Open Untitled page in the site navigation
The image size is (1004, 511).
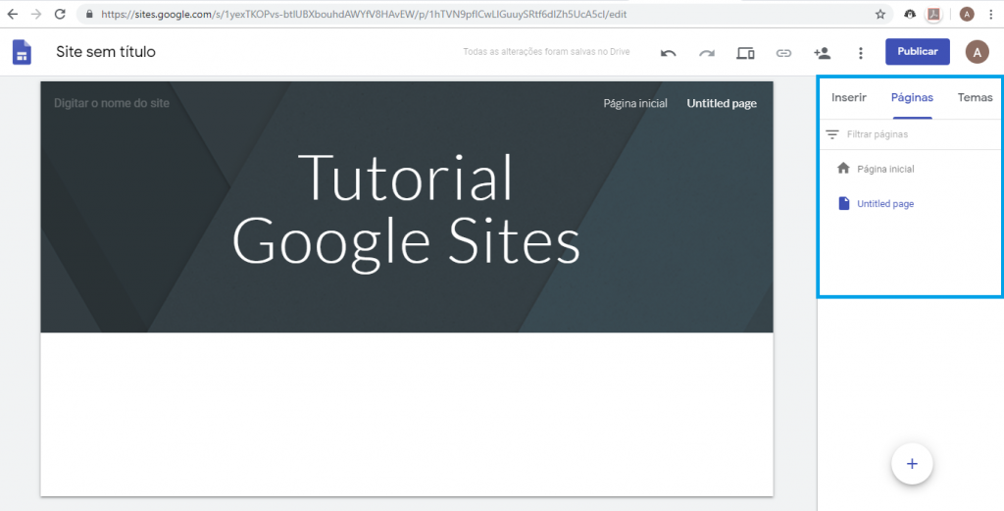722,103
